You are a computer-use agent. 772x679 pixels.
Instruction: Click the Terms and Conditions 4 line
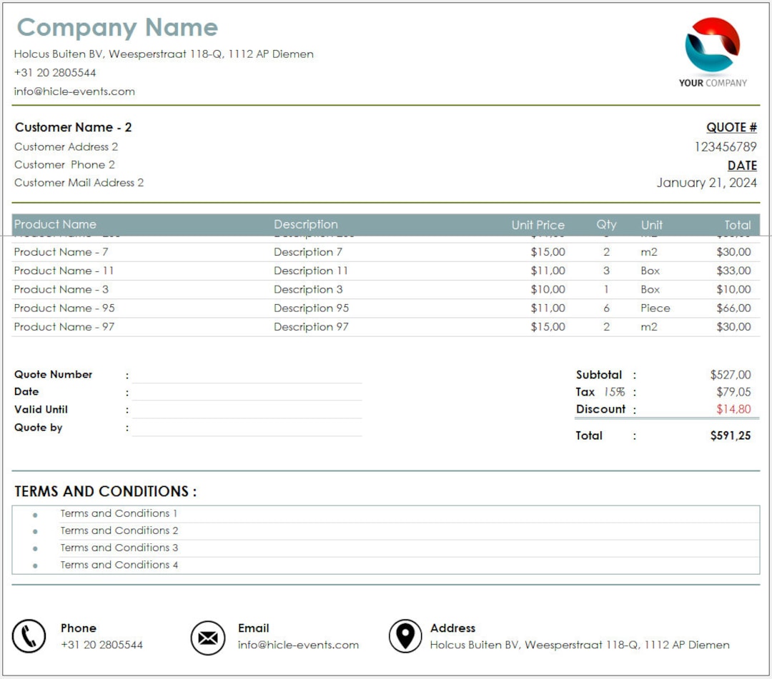coord(119,565)
